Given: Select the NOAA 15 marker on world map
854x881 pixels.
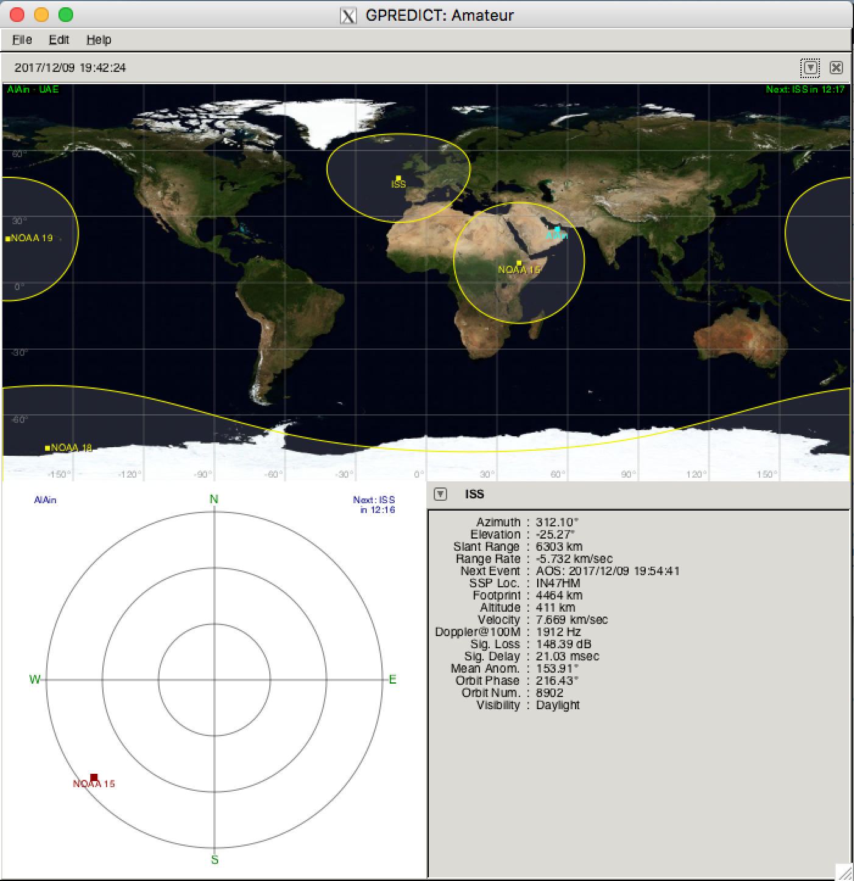Looking at the screenshot, I should (x=519, y=263).
